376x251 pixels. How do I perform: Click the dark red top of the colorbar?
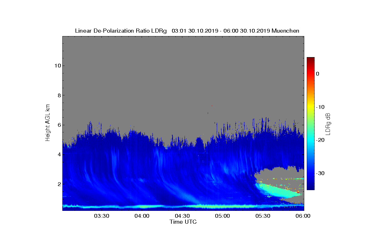tap(311, 60)
